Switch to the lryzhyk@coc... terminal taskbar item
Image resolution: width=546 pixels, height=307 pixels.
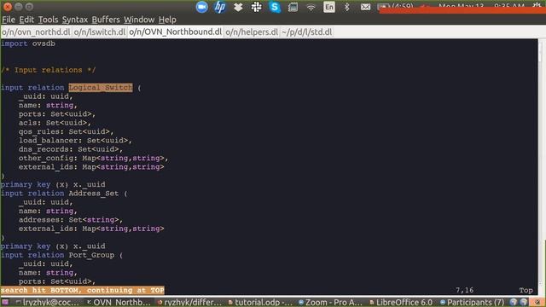[x=48, y=302]
